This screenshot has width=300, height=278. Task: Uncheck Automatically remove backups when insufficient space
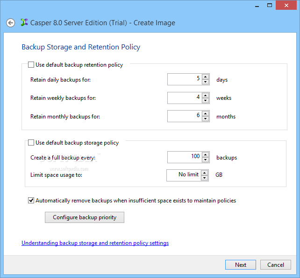(31, 200)
